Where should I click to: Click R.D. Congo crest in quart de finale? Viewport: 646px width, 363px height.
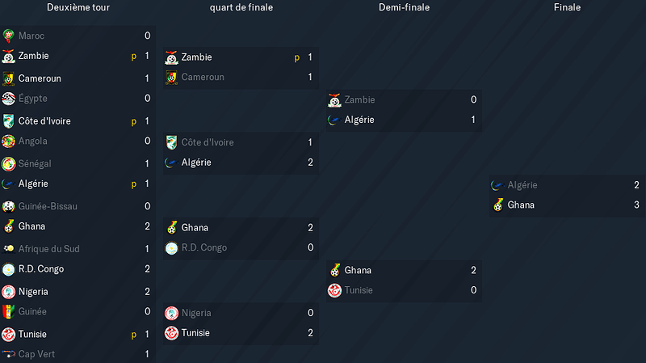171,248
